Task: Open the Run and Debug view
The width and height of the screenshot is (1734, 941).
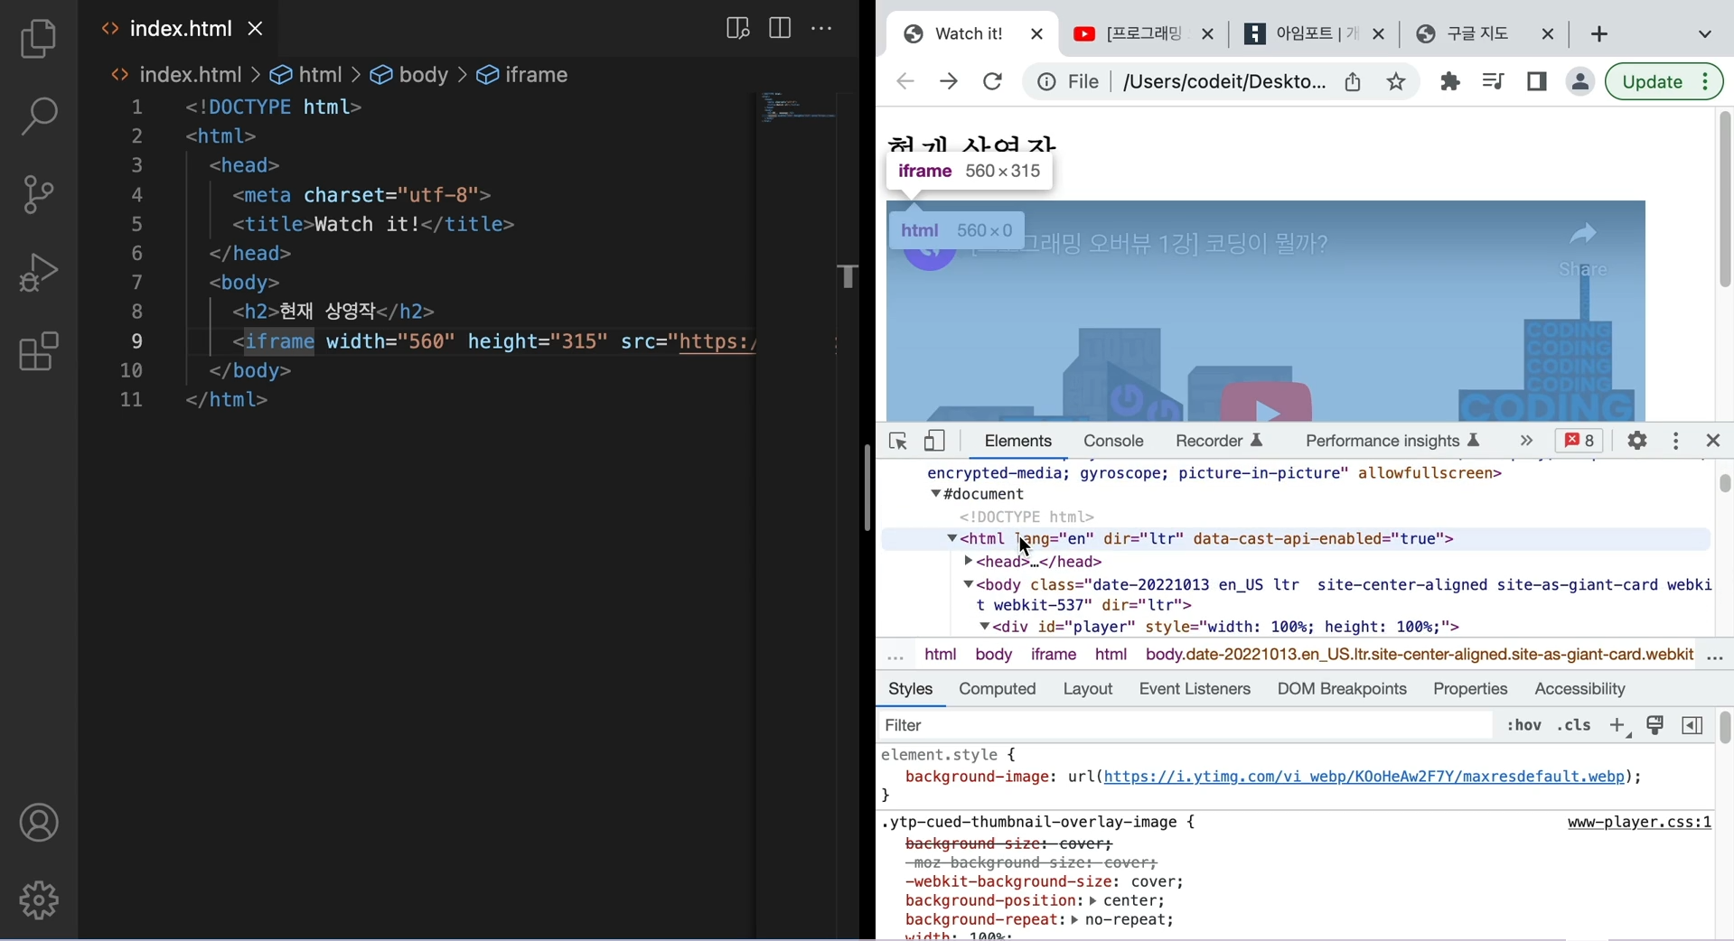Action: pos(39,272)
